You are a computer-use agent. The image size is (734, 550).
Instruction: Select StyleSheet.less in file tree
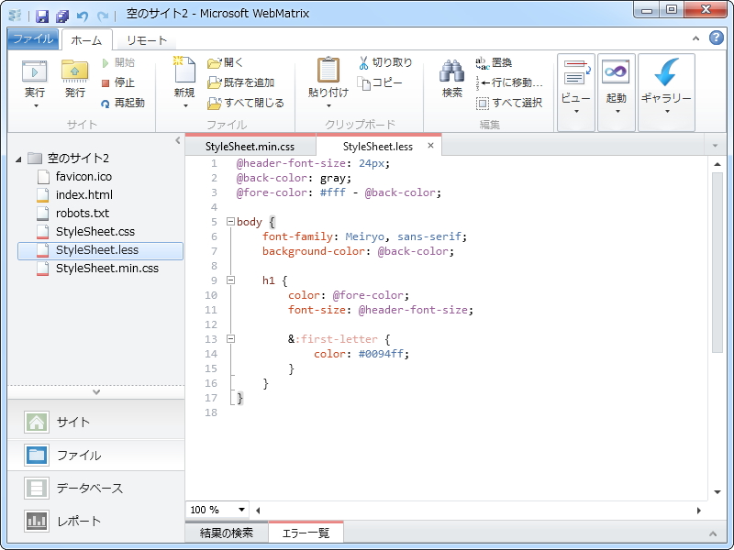(100, 250)
